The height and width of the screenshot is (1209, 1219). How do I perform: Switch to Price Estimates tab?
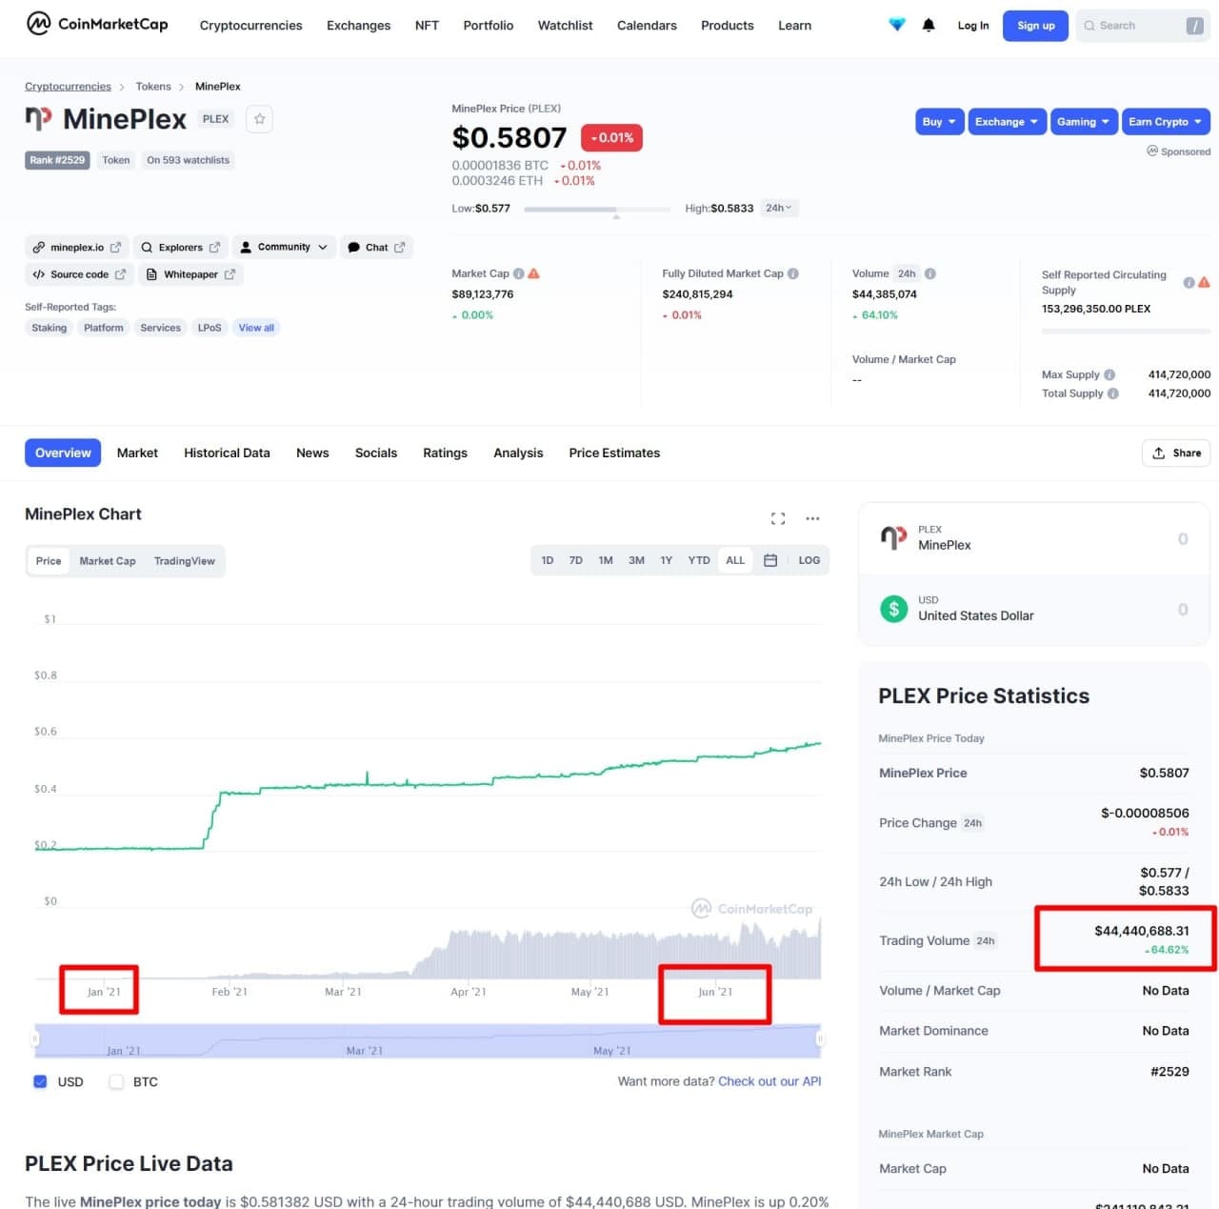(614, 453)
